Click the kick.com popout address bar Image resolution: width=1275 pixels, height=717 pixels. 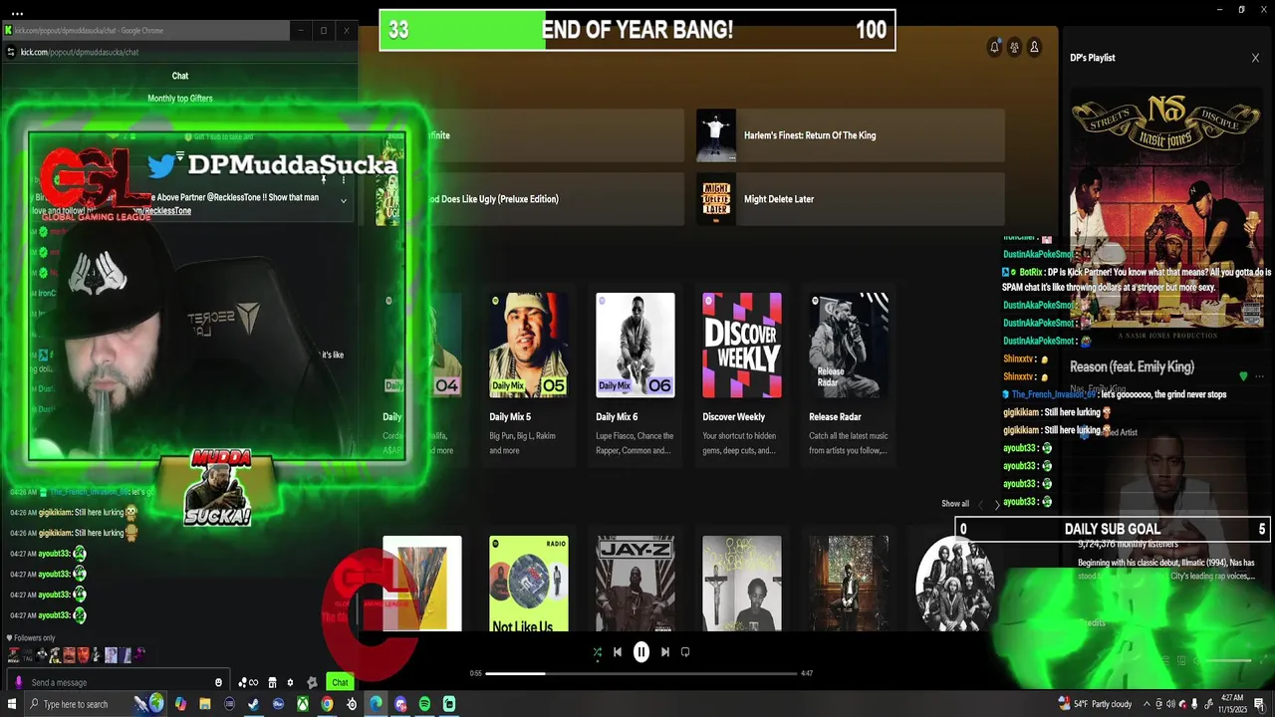[179, 52]
